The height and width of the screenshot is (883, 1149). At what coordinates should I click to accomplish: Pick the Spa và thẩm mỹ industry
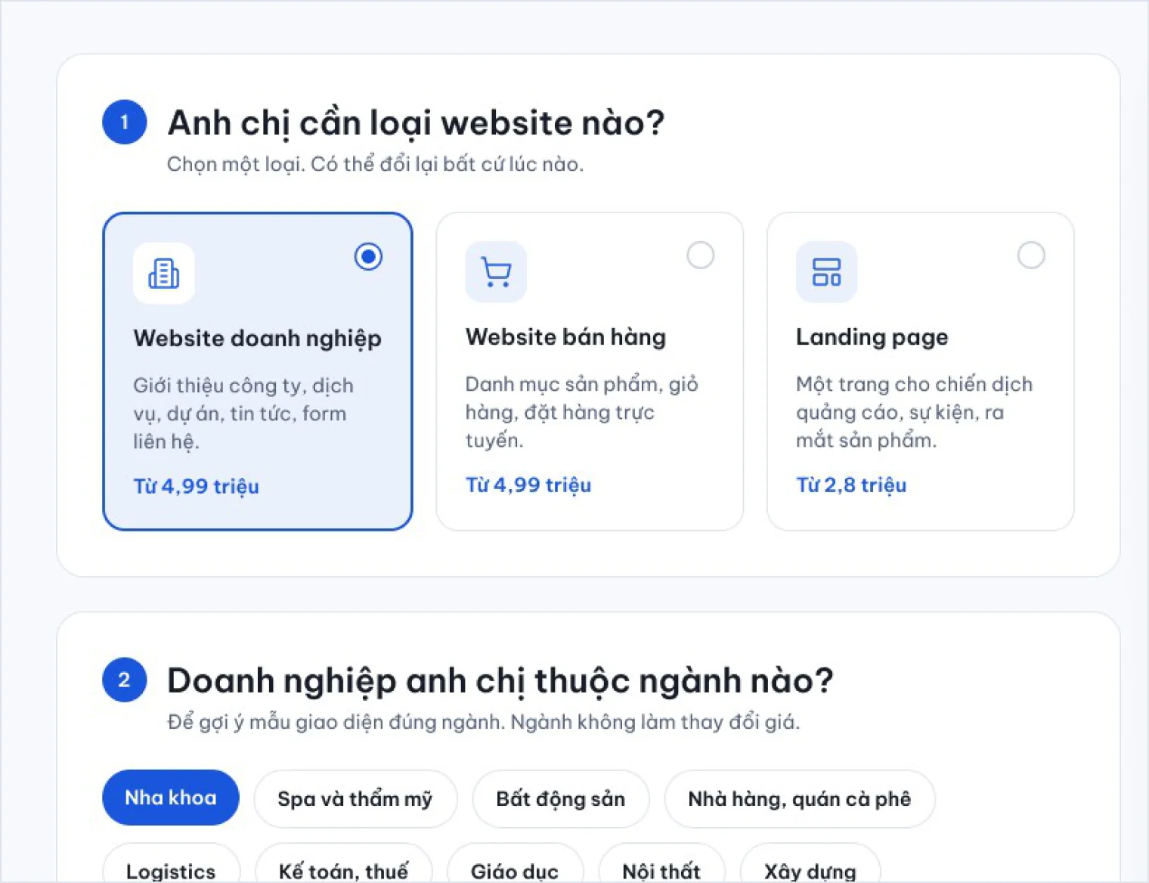click(x=355, y=799)
